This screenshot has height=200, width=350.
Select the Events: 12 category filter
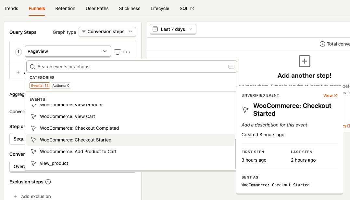(40, 86)
